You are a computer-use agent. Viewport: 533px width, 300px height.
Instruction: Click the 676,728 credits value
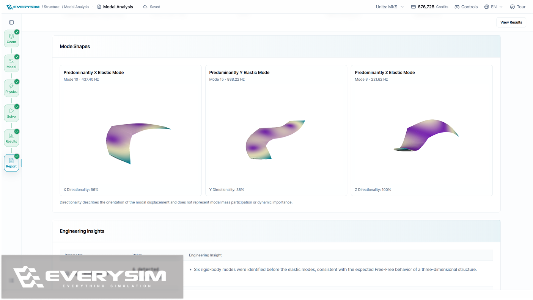coord(426,7)
